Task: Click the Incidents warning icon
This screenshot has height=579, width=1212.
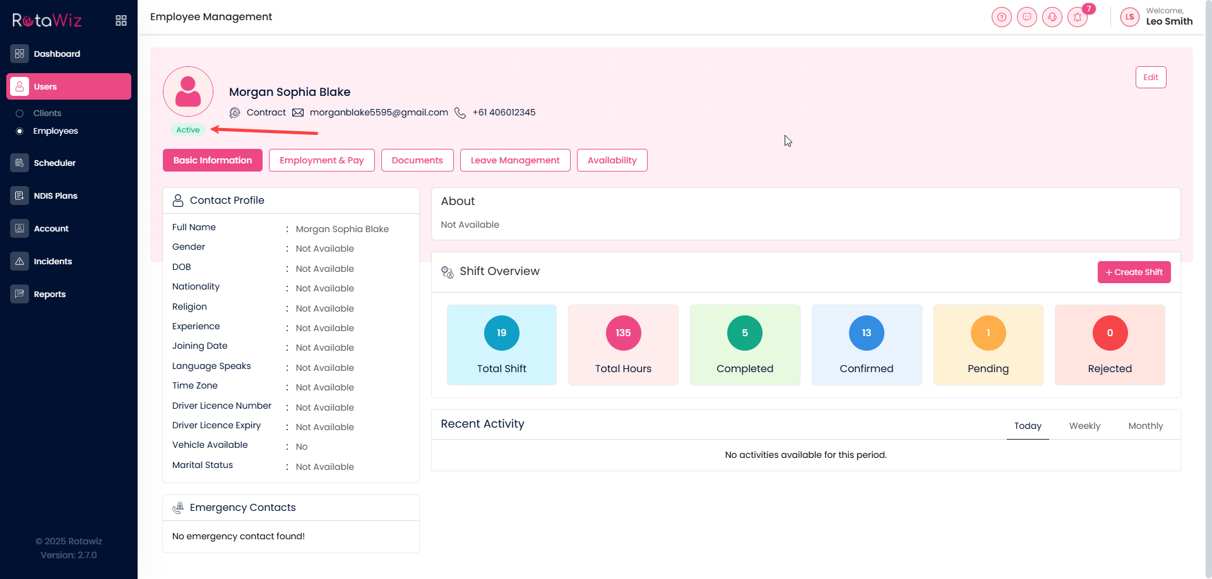Action: (x=20, y=261)
